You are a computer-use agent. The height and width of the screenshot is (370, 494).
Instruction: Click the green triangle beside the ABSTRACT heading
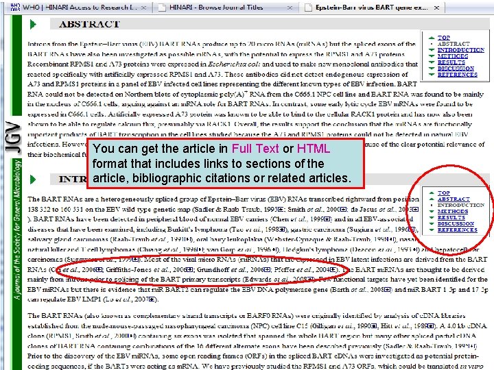coord(33,24)
